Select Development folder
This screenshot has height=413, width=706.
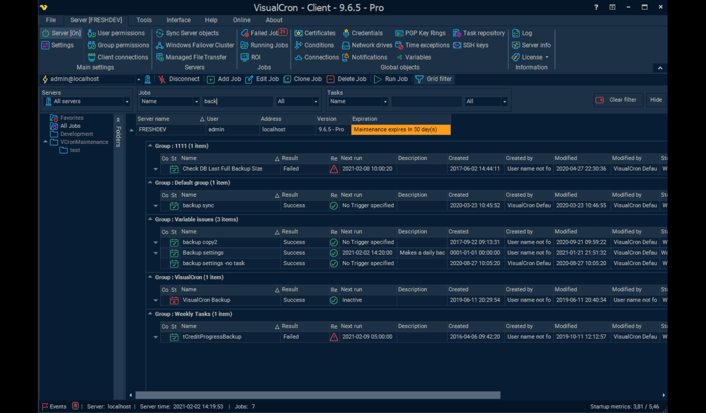click(x=72, y=134)
